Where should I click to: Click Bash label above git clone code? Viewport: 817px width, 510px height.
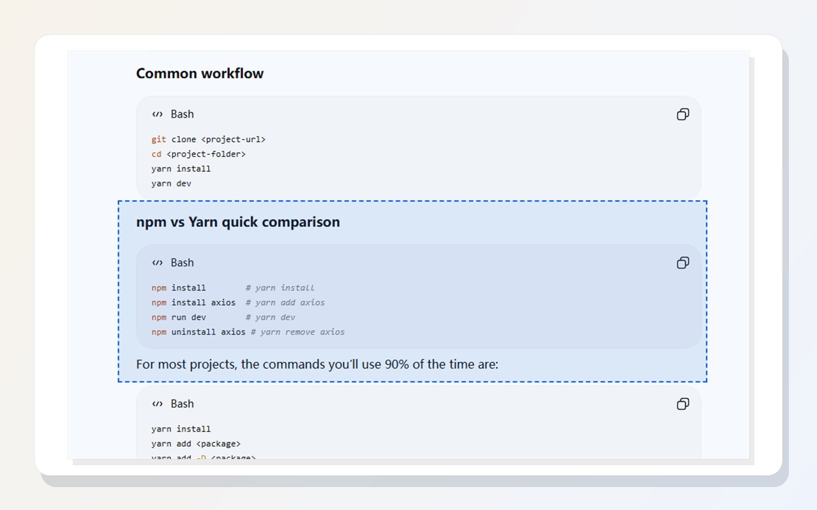(182, 114)
